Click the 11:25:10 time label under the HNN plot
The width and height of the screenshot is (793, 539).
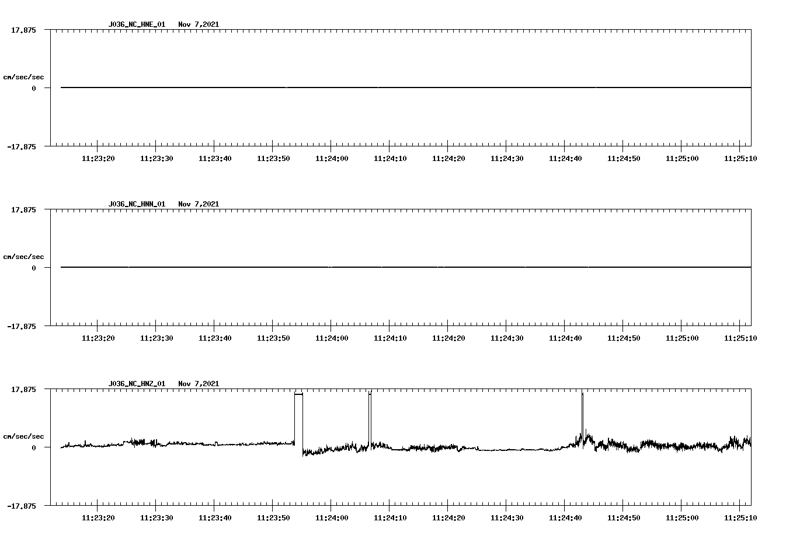(740, 338)
